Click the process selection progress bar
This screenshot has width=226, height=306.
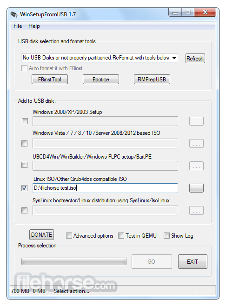coord(74,261)
